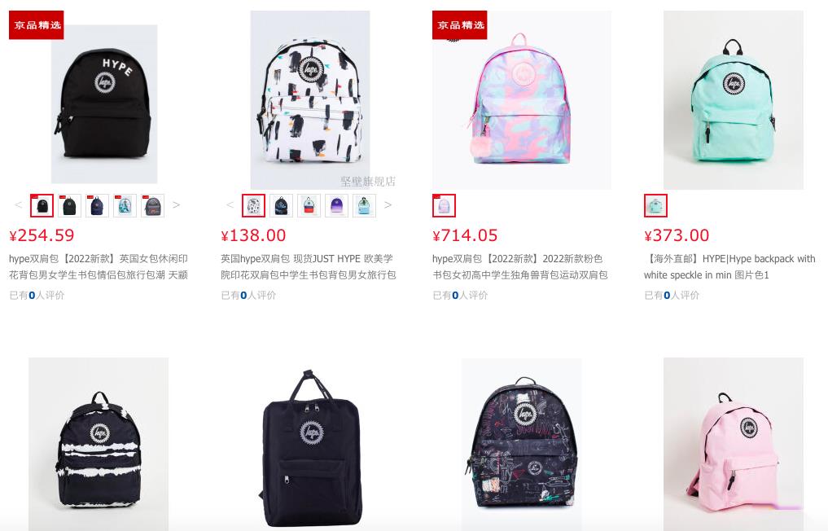Image resolution: width=828 pixels, height=531 pixels.
Task: View the pink backpack in bottom row
Action: 734,445
